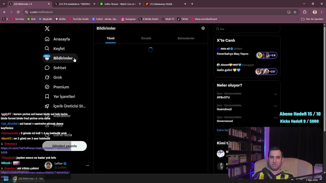Open İçerik Üreticisi Stüdyosu
This screenshot has height=183, width=326.
pos(65,106)
